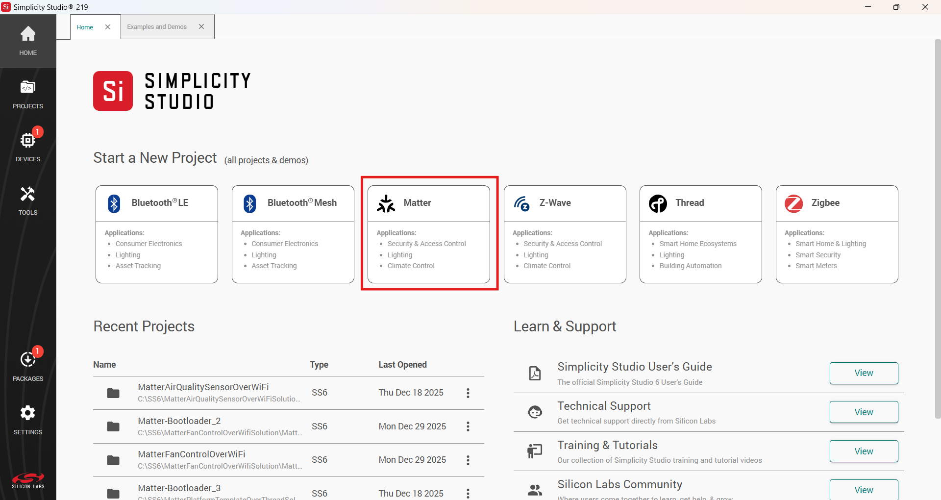Open options menu for Matter-Bootloader_2
The width and height of the screenshot is (941, 500).
468,426
